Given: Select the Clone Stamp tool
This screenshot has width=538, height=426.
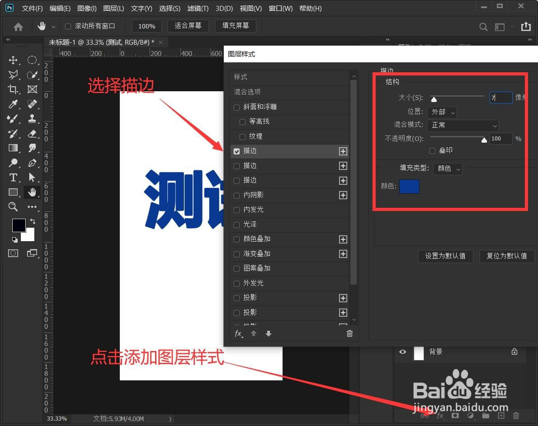Looking at the screenshot, I should [32, 119].
